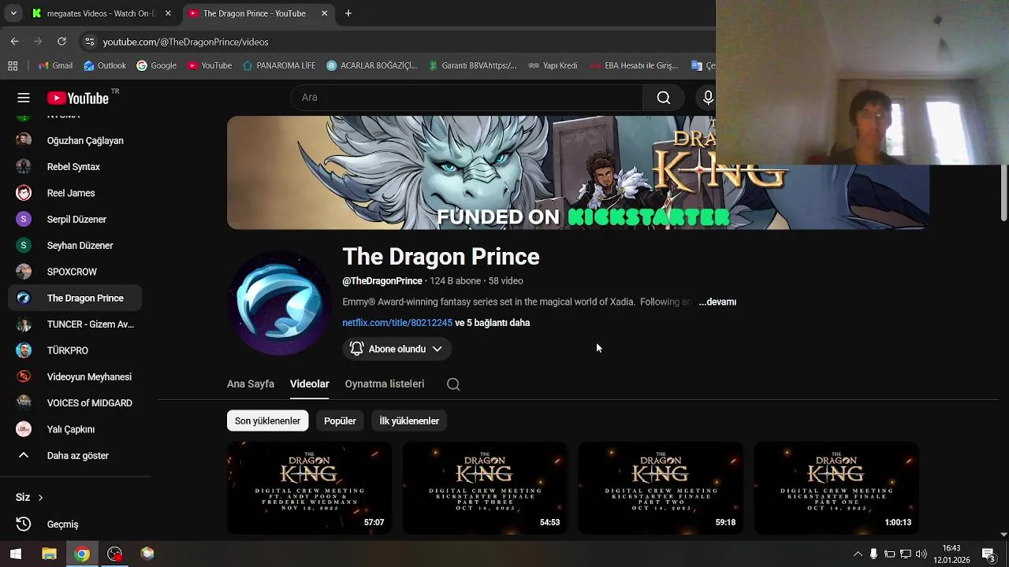1009x567 pixels.
Task: Open Rebel Syntax channel avatar
Action: [x=24, y=167]
